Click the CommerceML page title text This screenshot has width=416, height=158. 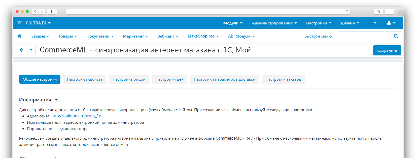pos(148,50)
